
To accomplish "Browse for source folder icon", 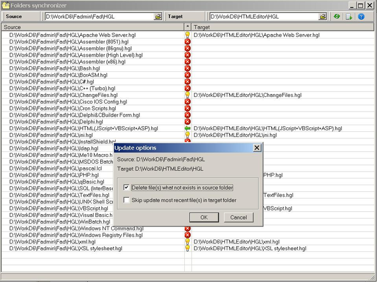I will pyautogui.click(x=158, y=16).
